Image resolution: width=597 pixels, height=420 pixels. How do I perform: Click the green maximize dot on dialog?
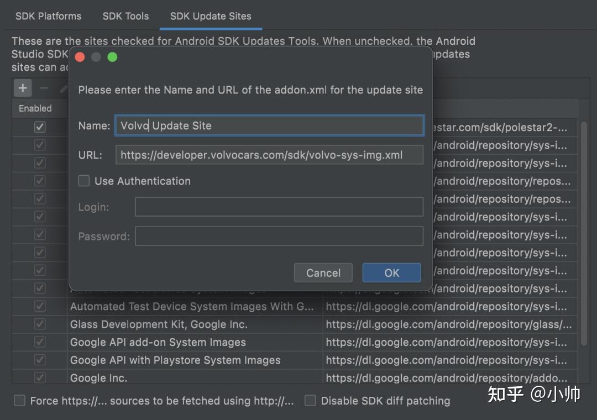tap(112, 57)
